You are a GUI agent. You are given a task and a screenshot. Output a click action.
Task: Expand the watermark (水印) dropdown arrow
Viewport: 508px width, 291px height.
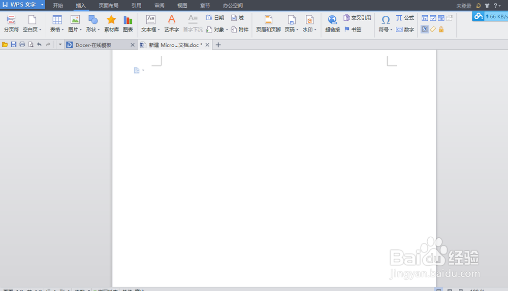click(x=315, y=30)
